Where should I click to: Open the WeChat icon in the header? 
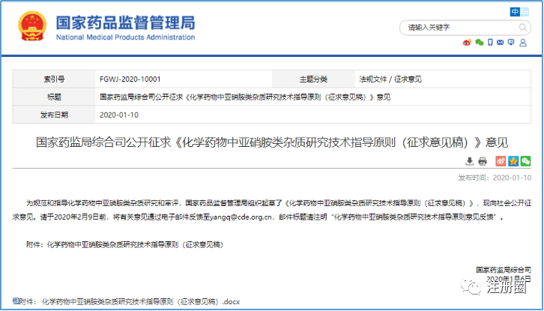coord(480,43)
